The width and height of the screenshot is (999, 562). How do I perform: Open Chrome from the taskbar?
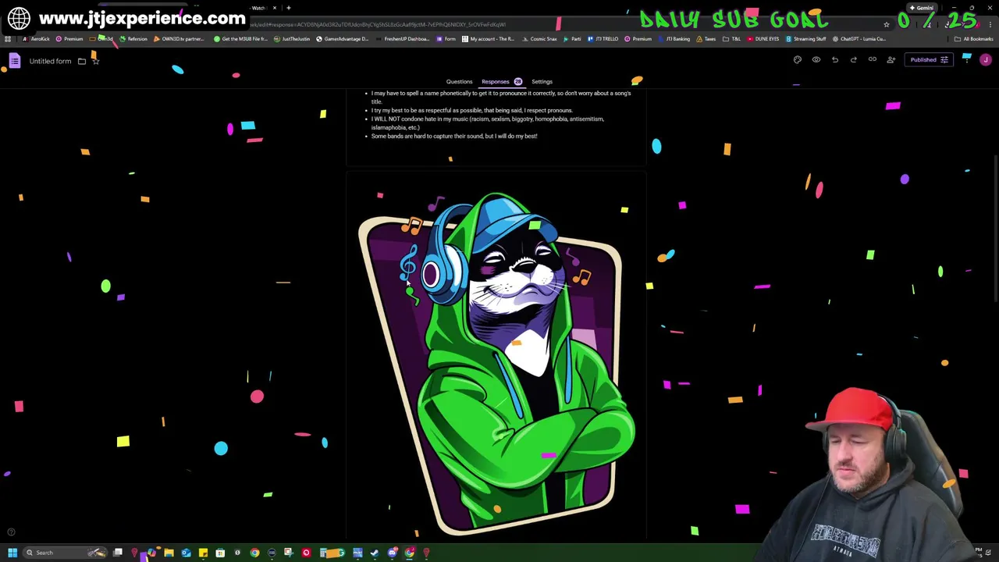pyautogui.click(x=254, y=553)
